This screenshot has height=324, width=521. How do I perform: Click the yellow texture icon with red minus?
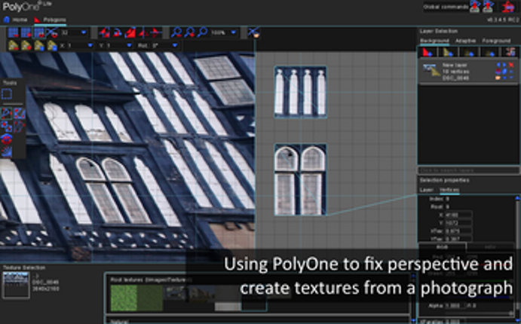[14, 45]
